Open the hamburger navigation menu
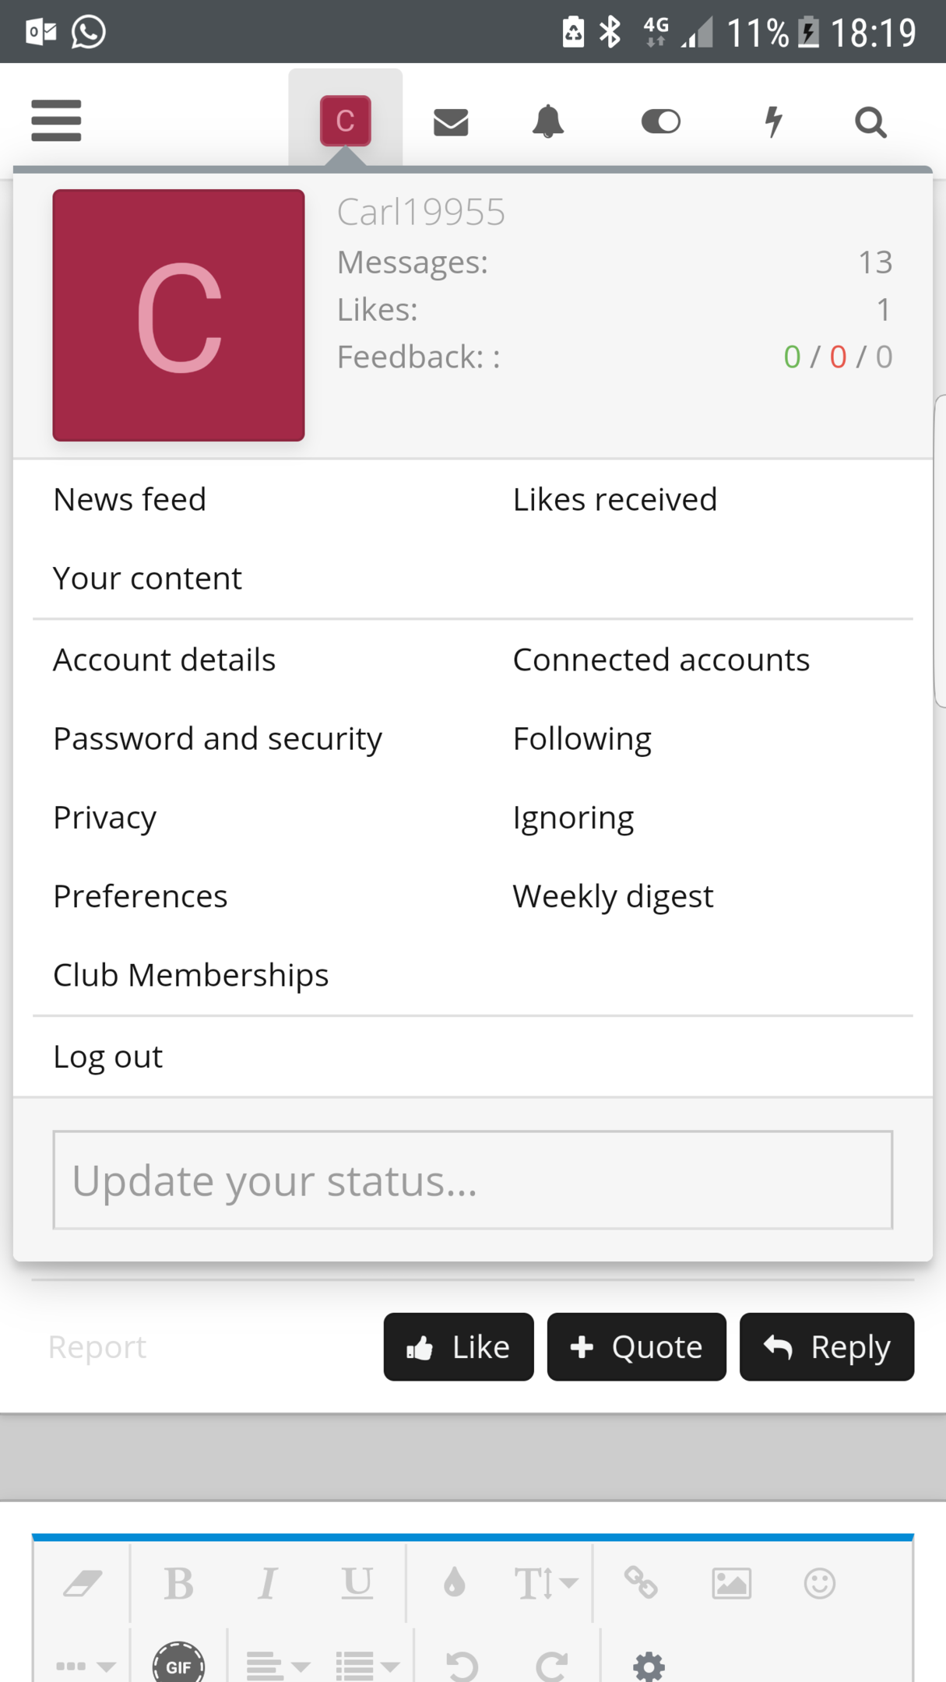 coord(56,121)
